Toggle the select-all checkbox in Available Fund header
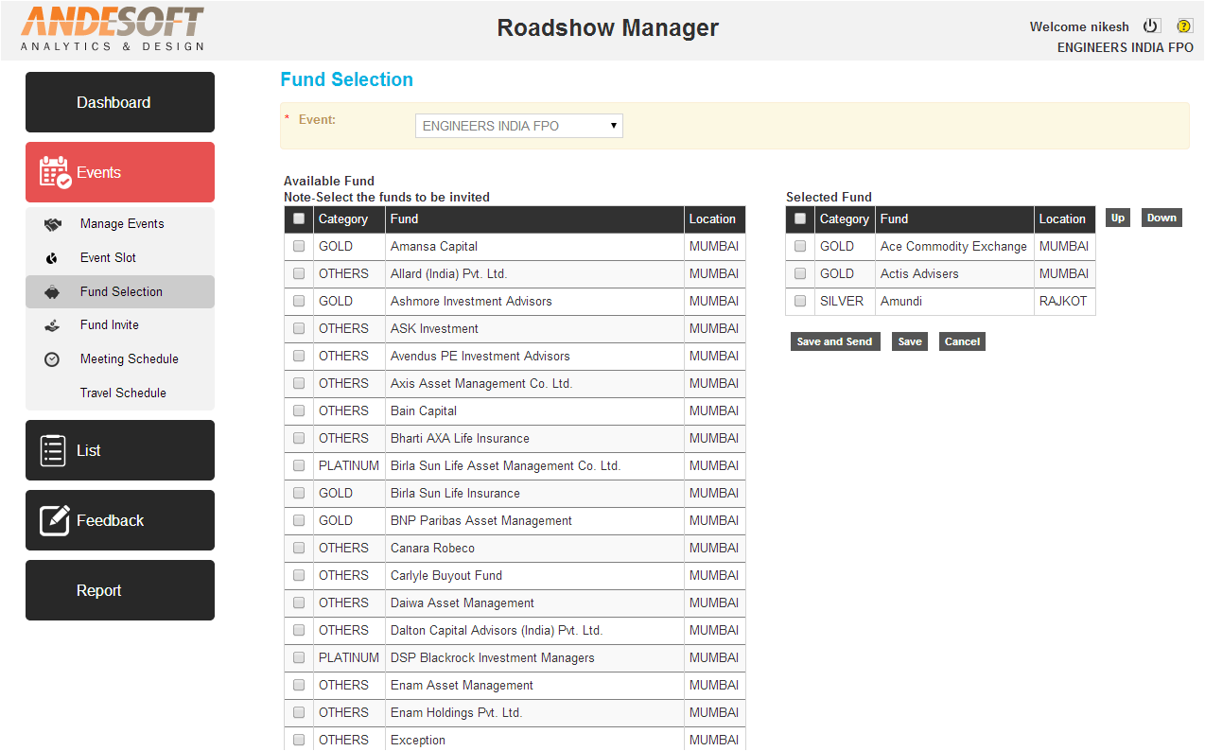Screen dimensions: 1205x751 pyautogui.click(x=298, y=218)
